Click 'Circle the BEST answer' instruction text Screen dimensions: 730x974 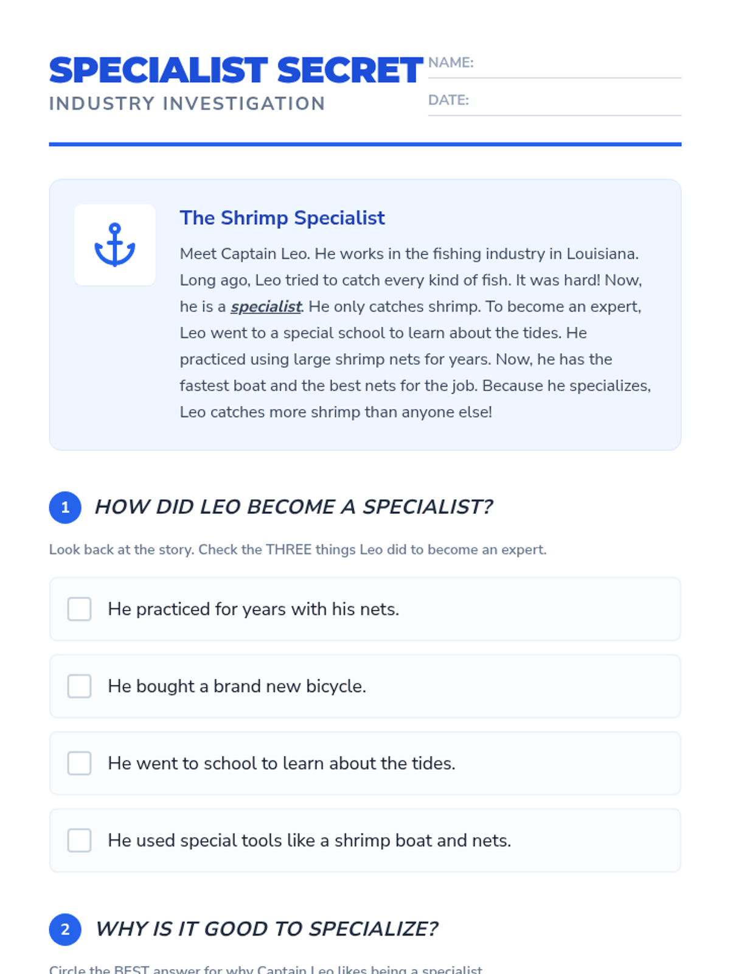pyautogui.click(x=266, y=969)
